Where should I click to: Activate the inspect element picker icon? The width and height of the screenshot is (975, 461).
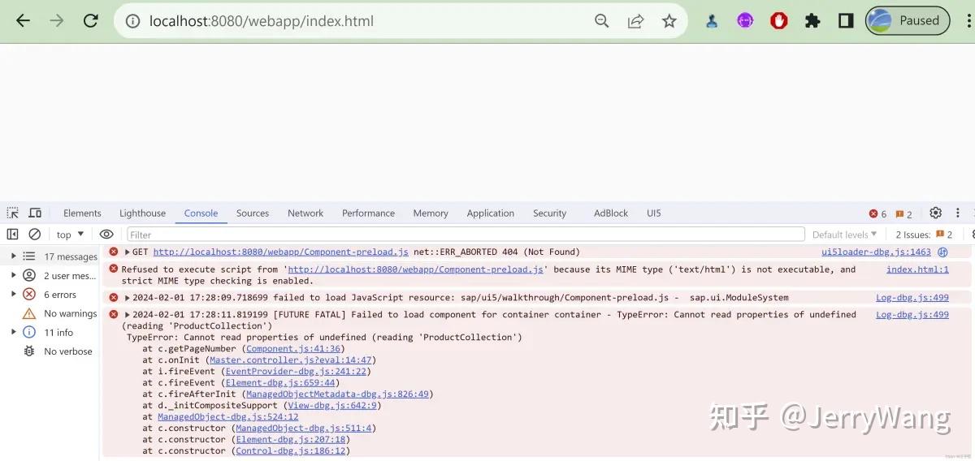[x=12, y=213]
